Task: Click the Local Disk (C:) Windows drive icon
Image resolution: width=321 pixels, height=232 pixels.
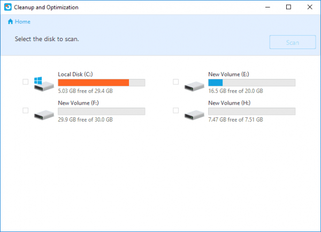Action: click(43, 83)
